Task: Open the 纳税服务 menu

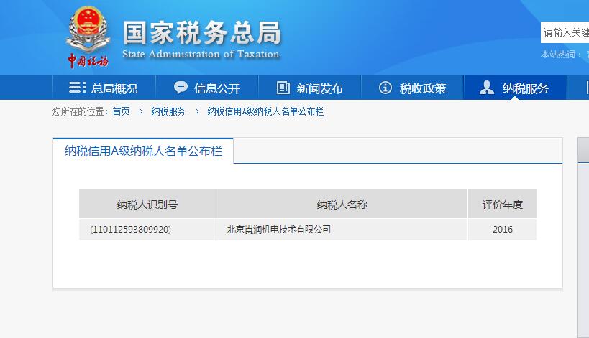Action: coord(515,88)
